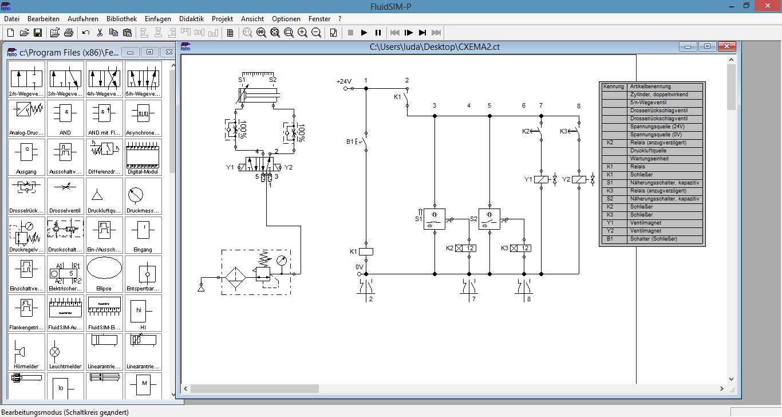Open the Projekt menu
The image size is (782, 417).
[222, 19]
